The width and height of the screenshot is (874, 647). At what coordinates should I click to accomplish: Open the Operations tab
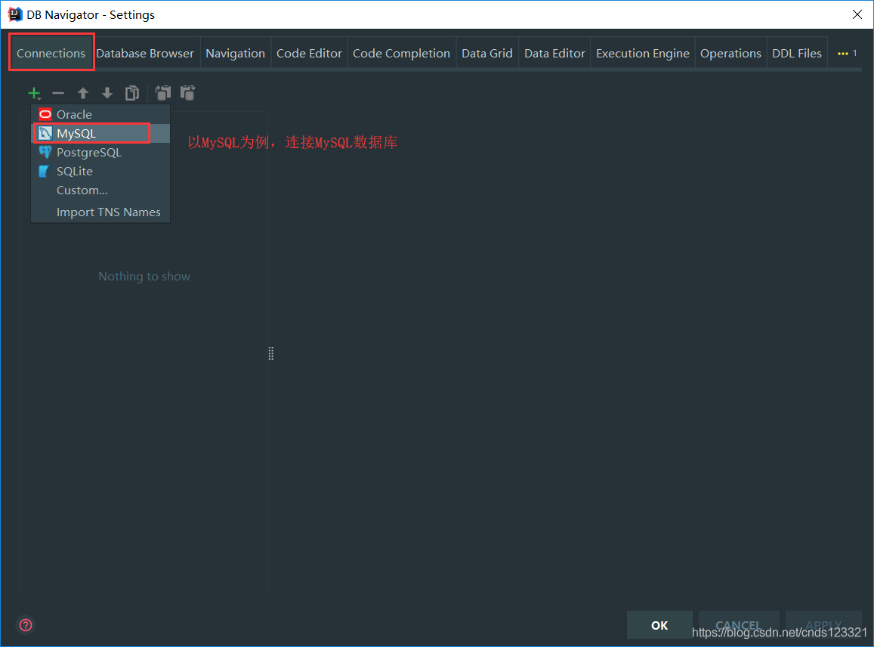pyautogui.click(x=730, y=53)
